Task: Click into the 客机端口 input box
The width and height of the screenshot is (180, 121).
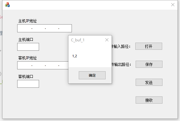Action: click(x=28, y=84)
